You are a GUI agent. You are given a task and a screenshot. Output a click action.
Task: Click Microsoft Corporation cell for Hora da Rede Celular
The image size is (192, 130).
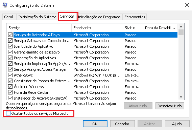pos(91,92)
